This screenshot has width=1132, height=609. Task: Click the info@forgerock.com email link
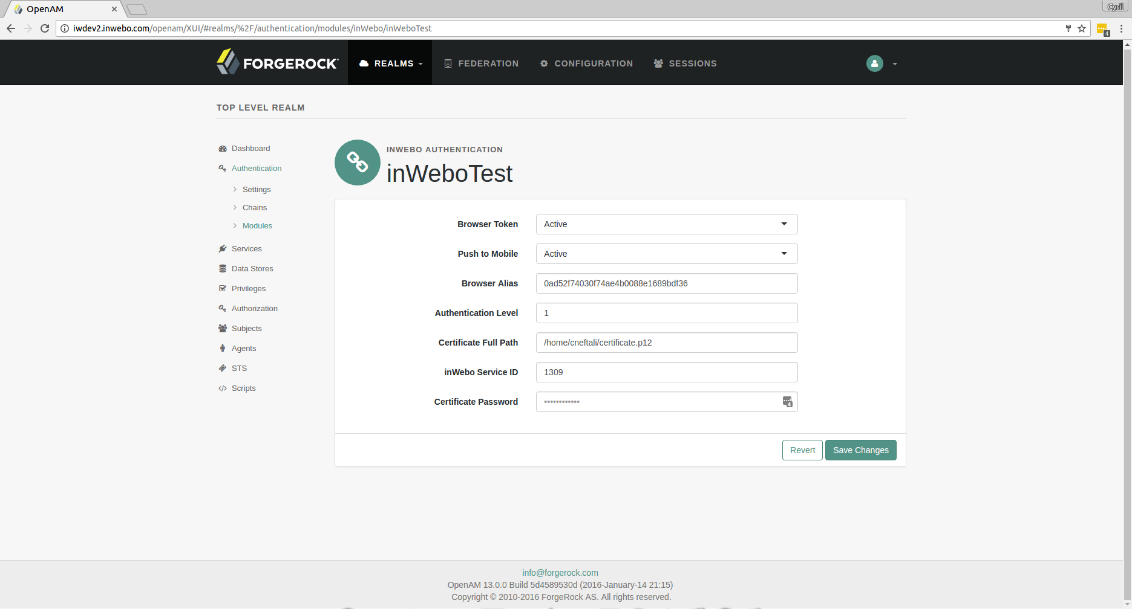(x=560, y=573)
